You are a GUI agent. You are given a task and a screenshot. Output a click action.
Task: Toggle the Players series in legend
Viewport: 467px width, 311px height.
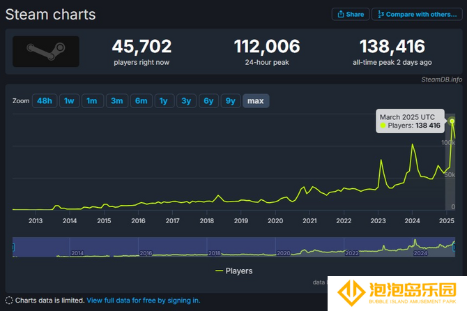[x=234, y=271]
